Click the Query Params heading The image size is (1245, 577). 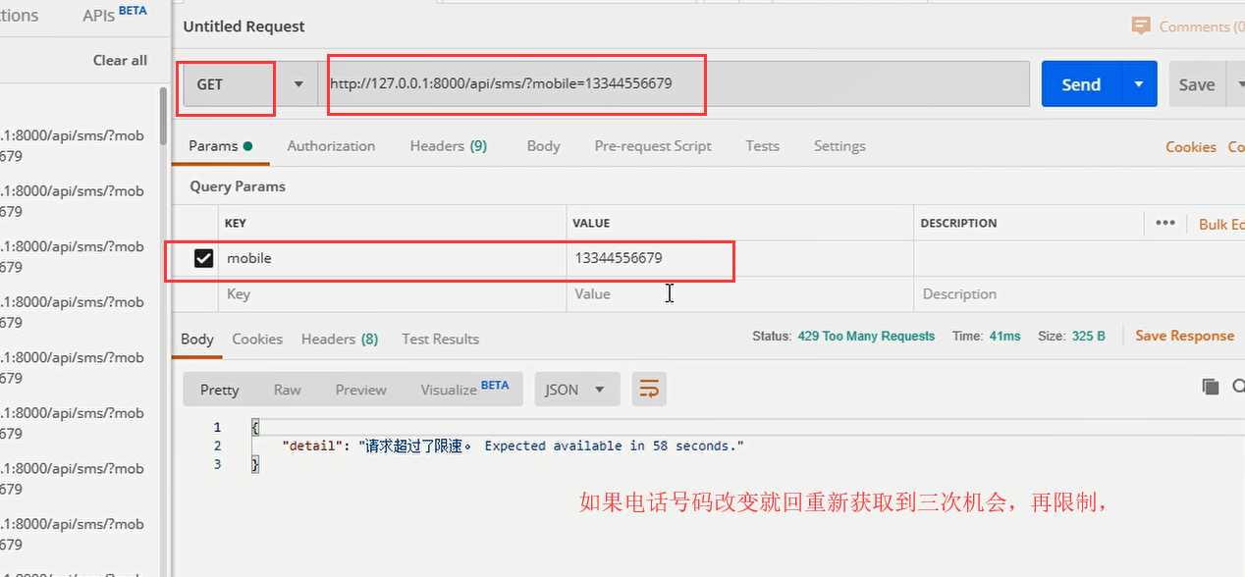[238, 186]
